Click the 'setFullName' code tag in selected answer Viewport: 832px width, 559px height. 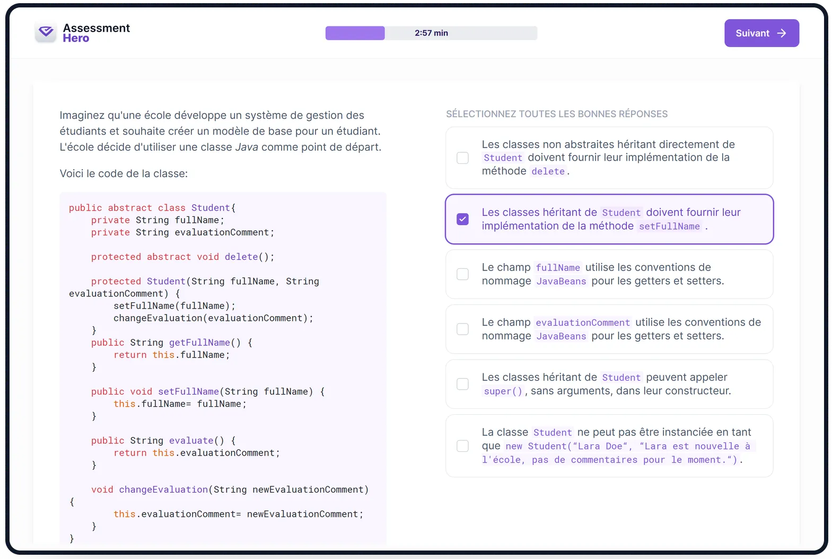(669, 226)
